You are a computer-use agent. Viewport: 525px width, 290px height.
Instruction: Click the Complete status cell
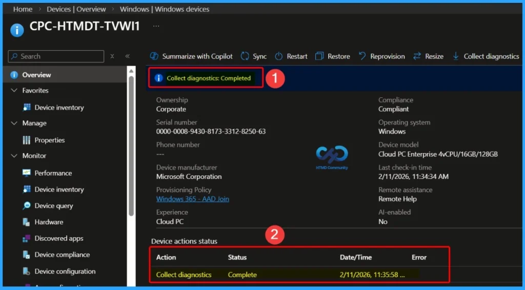[243, 275]
